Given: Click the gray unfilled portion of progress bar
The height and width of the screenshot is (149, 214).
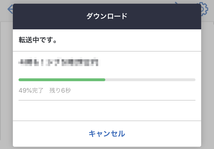Looking at the screenshot, I should click(x=150, y=80).
